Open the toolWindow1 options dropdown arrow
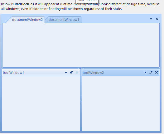 click(x=66, y=72)
